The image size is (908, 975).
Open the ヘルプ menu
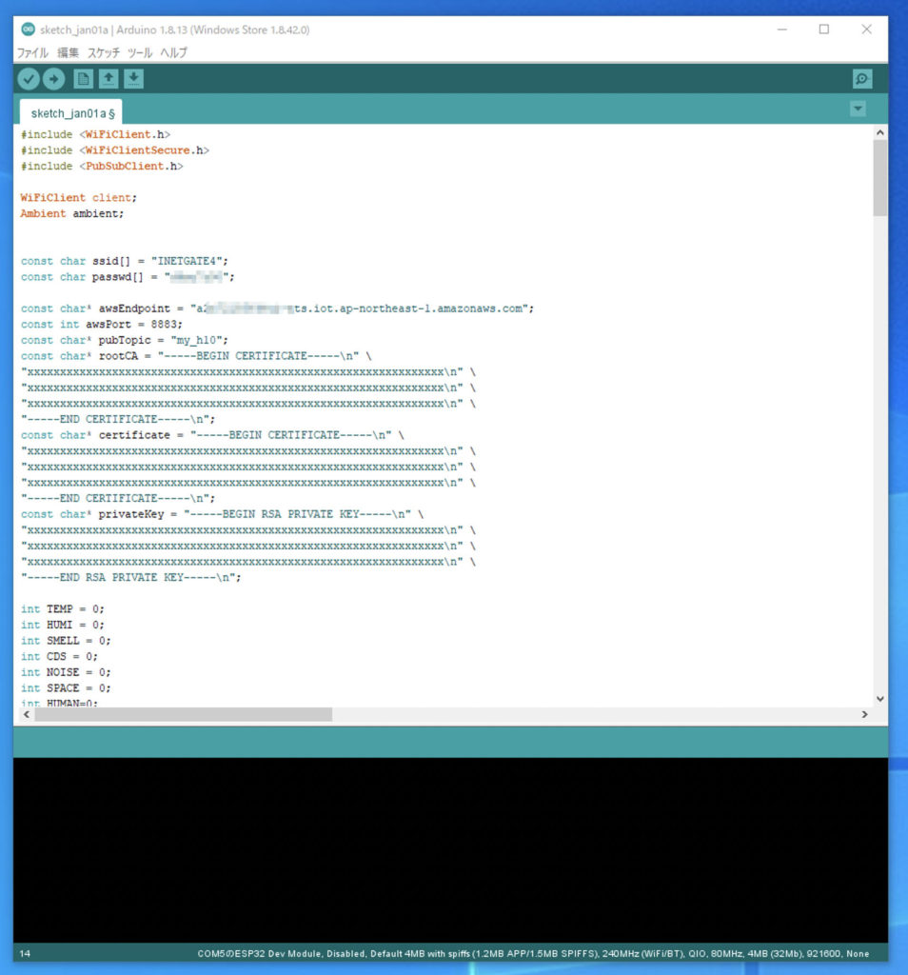[x=173, y=53]
